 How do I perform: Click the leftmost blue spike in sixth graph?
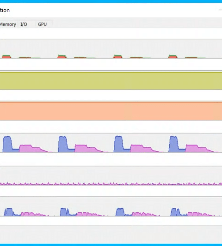coord(9,212)
